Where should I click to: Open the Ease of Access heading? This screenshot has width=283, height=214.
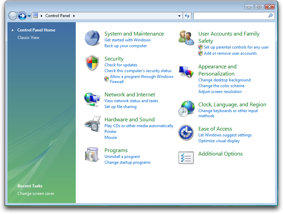point(215,129)
